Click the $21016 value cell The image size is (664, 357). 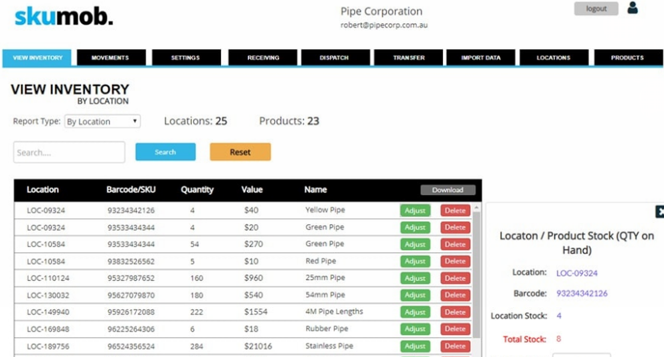(x=258, y=346)
